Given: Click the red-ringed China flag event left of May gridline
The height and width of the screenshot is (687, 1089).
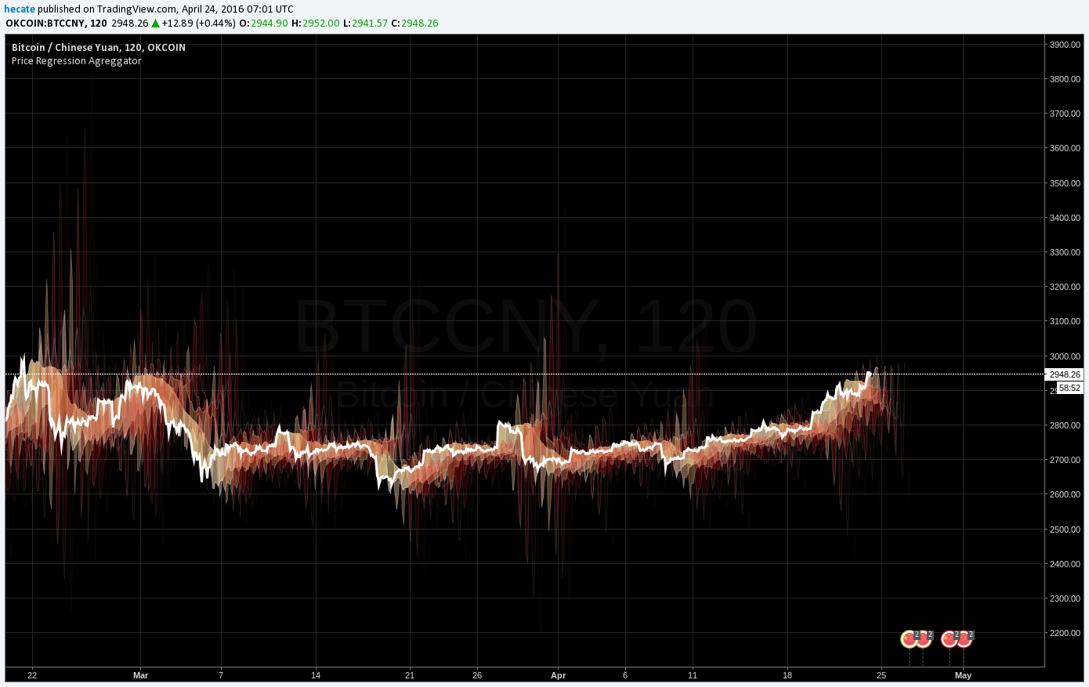Looking at the screenshot, I should click(950, 639).
